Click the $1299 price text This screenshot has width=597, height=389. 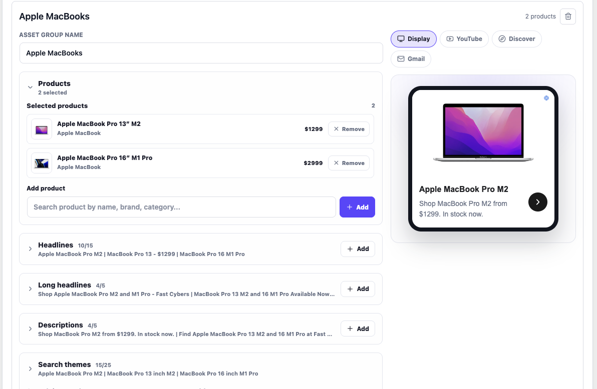click(314, 129)
